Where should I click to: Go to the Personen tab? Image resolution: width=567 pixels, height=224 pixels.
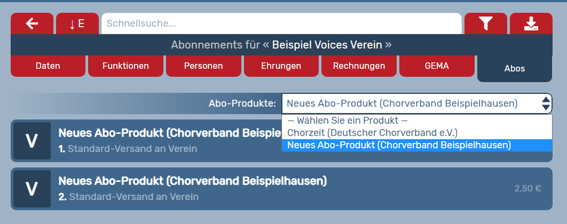[x=203, y=66]
